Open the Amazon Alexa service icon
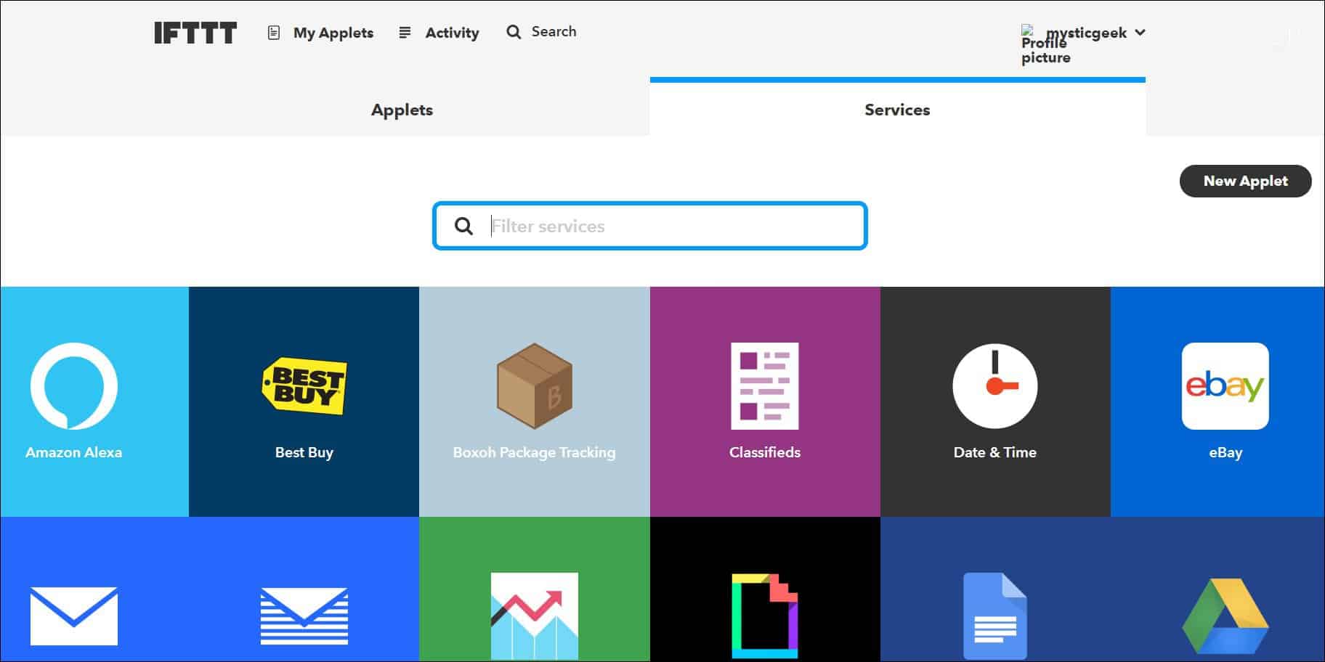 point(74,386)
